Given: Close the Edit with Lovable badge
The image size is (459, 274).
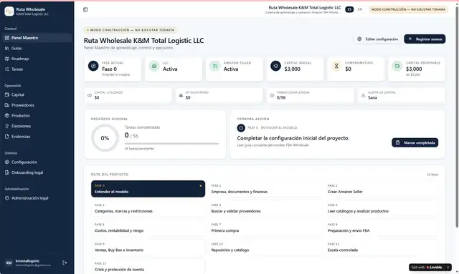Looking at the screenshot, I should click(x=448, y=268).
